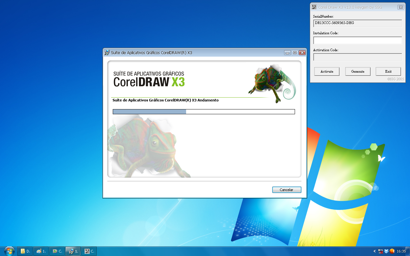The width and height of the screenshot is (410, 256).
Task: Maximize the CorelDRAW installer window
Action: (x=294, y=53)
